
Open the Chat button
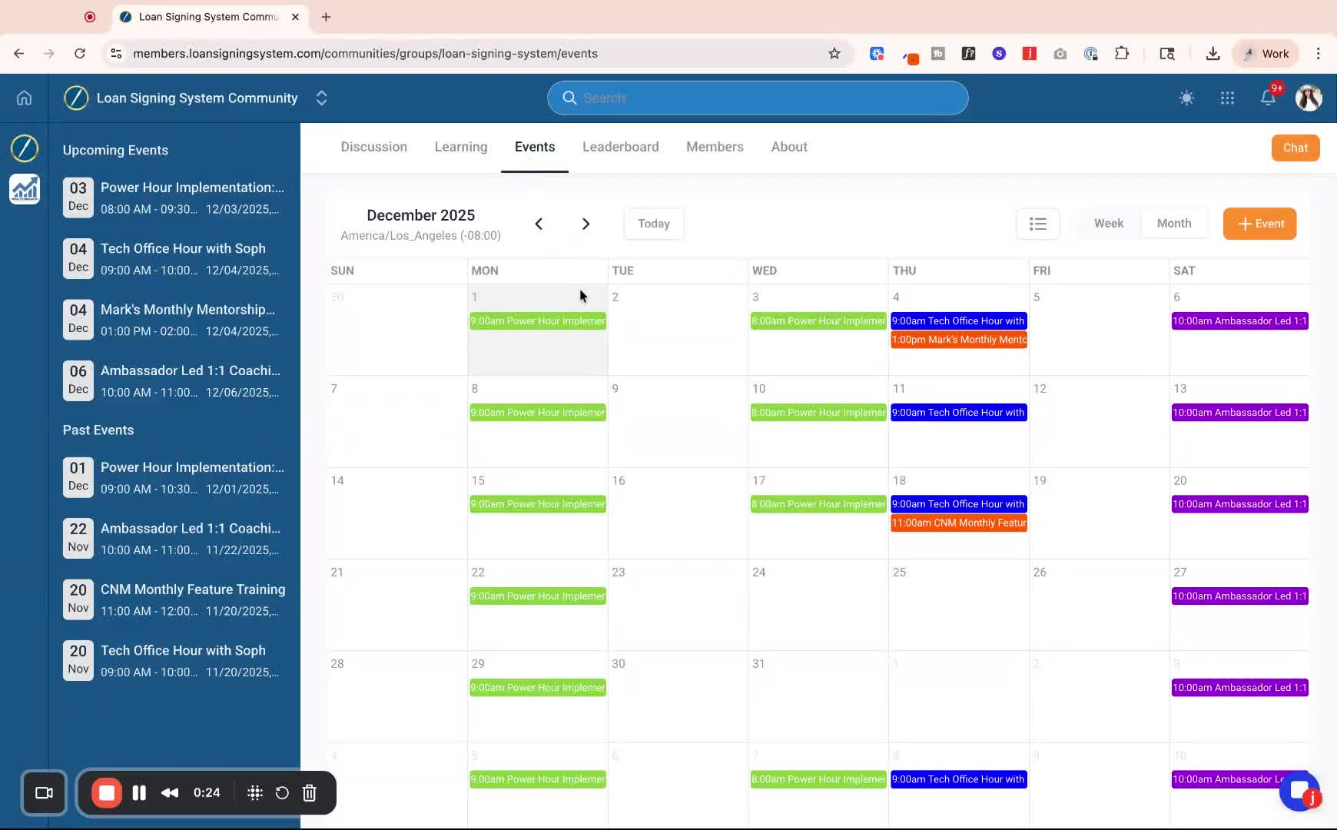(x=1296, y=148)
